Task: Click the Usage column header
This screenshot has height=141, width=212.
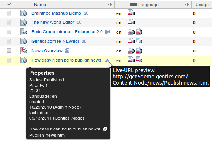Action: (202, 5)
